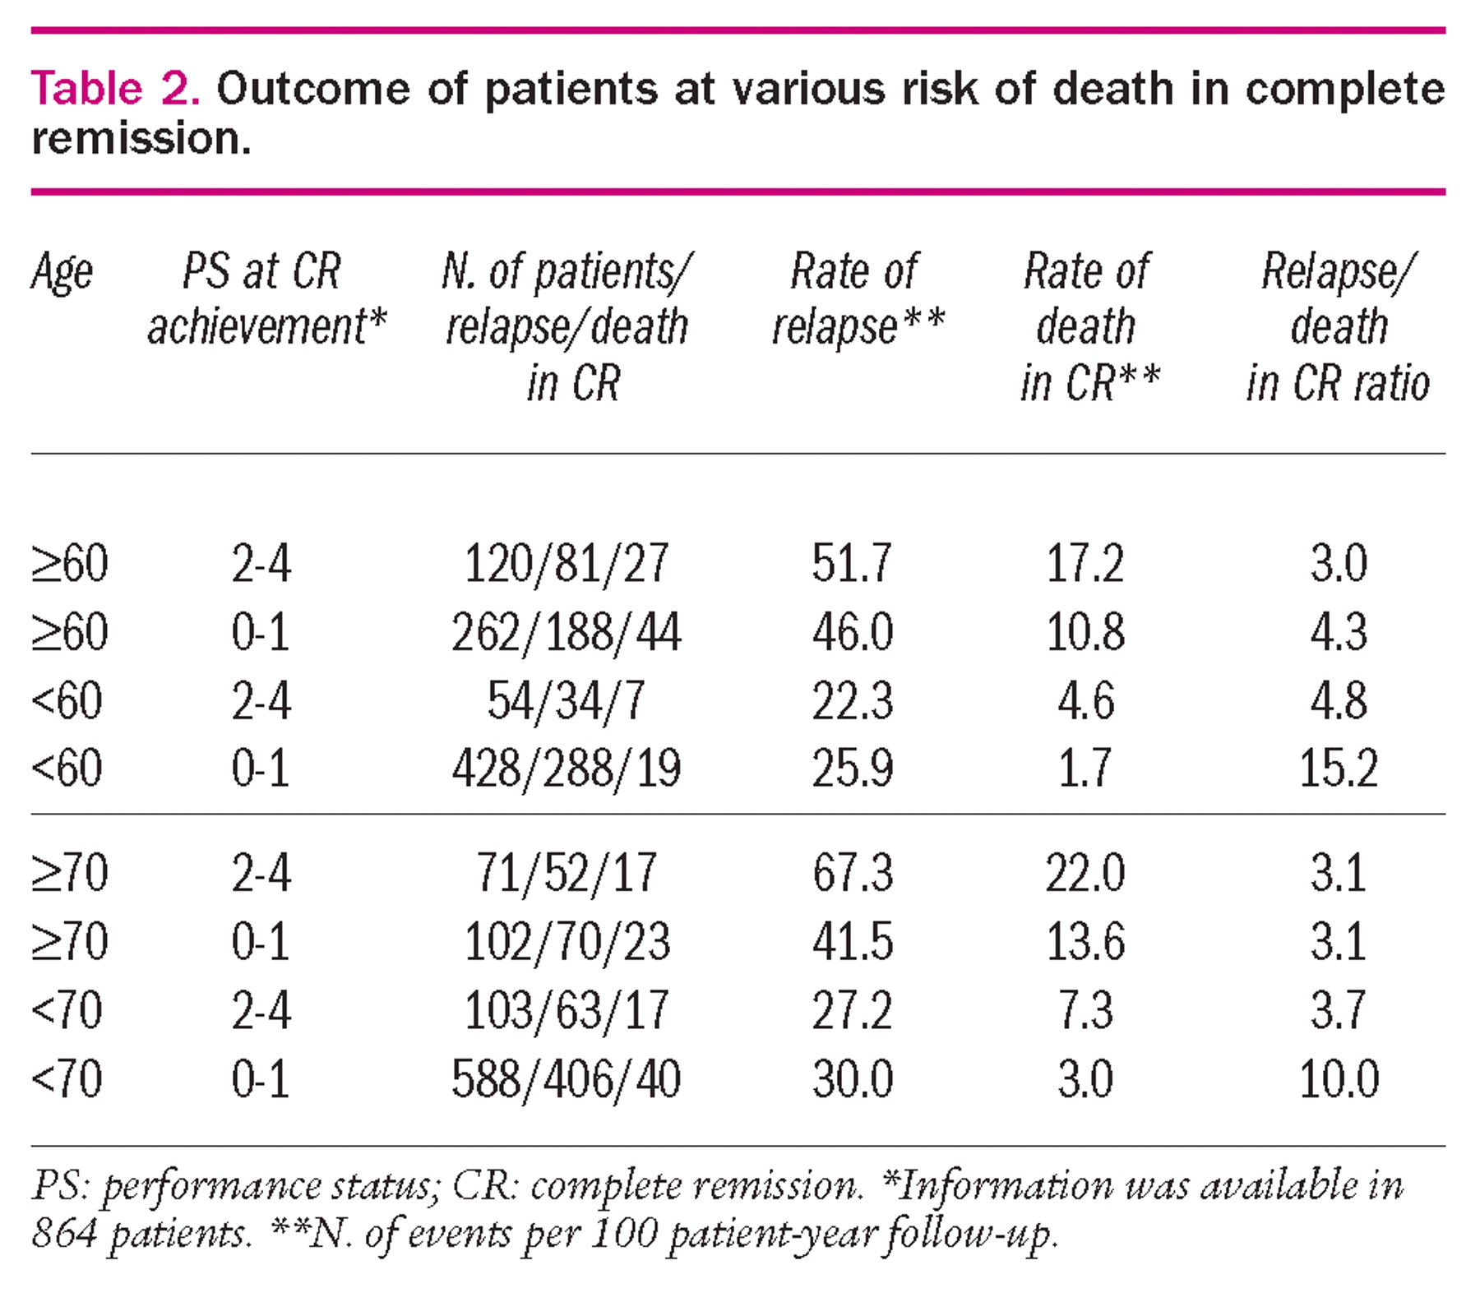Viewport: 1480px width, 1311px height.
Task: Select the "Relapse/death in CR ratio" header
Action: pyautogui.click(x=1338, y=326)
